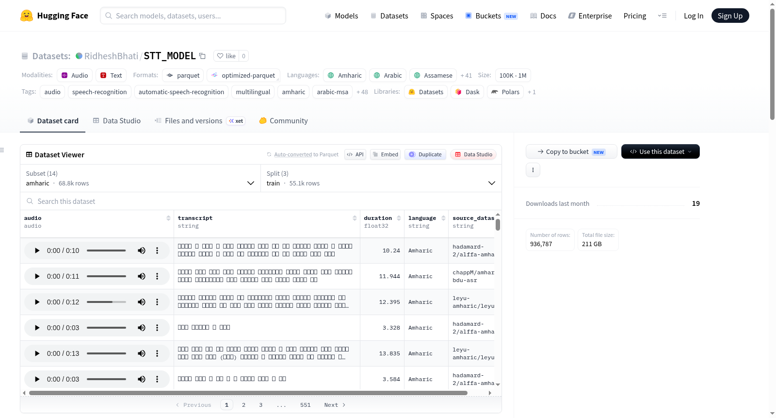The image size is (776, 418).
Task: Click the Log In link
Action: tap(694, 16)
